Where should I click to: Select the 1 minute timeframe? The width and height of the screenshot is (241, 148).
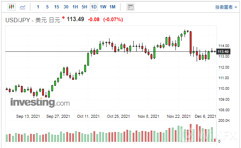click(x=38, y=7)
